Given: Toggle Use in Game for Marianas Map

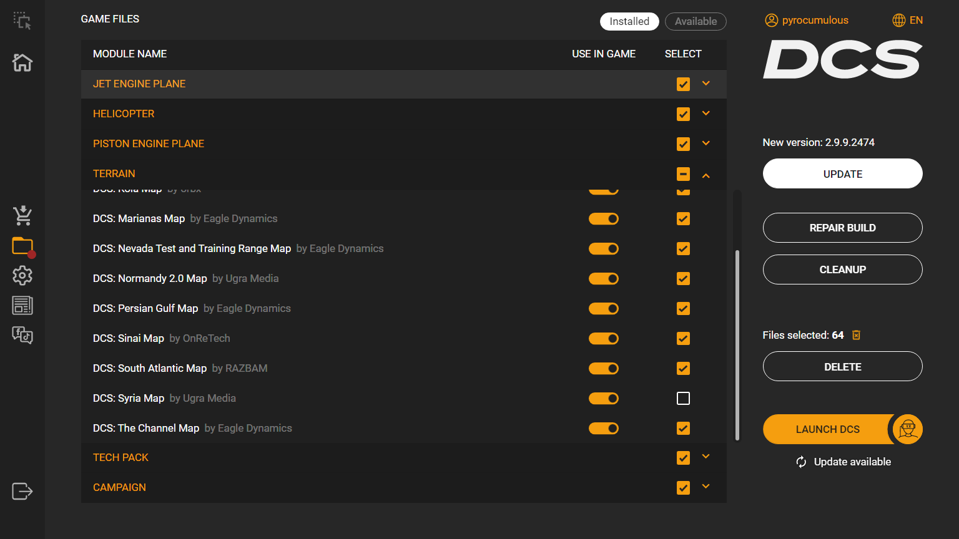Looking at the screenshot, I should (x=604, y=218).
